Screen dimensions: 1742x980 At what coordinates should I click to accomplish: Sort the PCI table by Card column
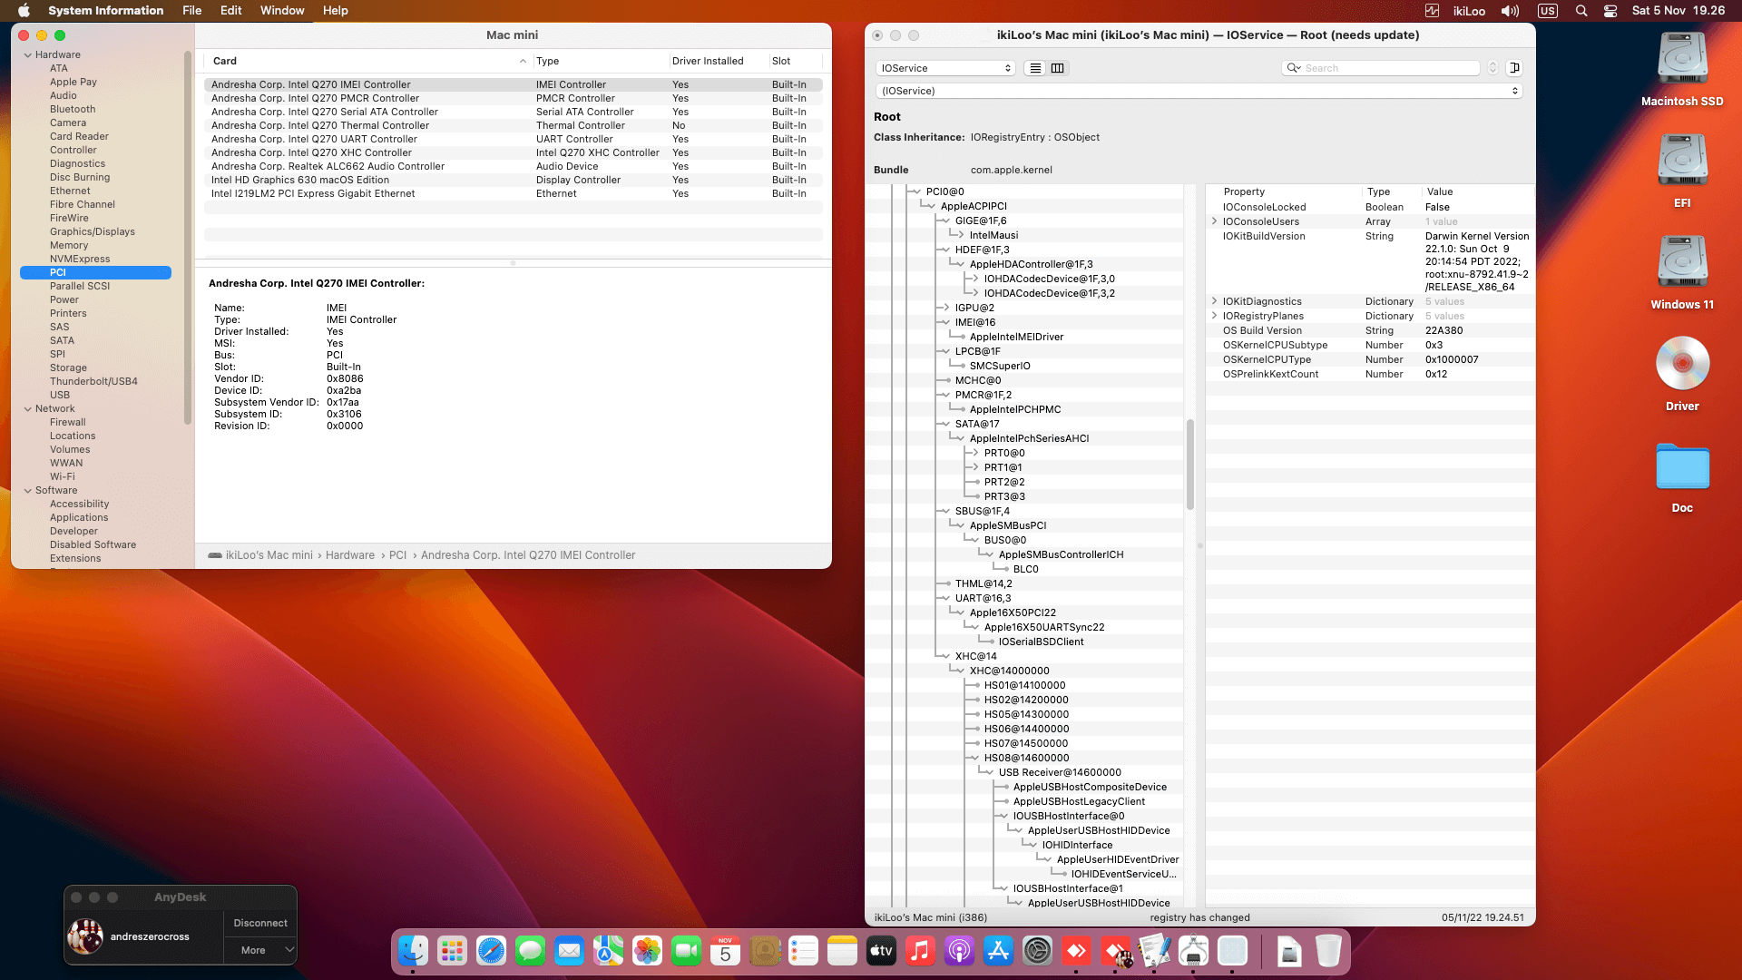[367, 62]
